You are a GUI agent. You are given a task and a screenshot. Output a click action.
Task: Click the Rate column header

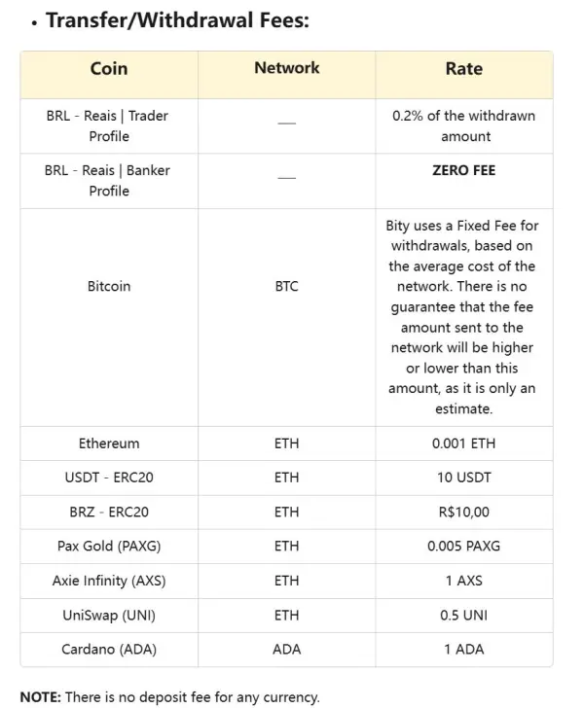tap(463, 69)
